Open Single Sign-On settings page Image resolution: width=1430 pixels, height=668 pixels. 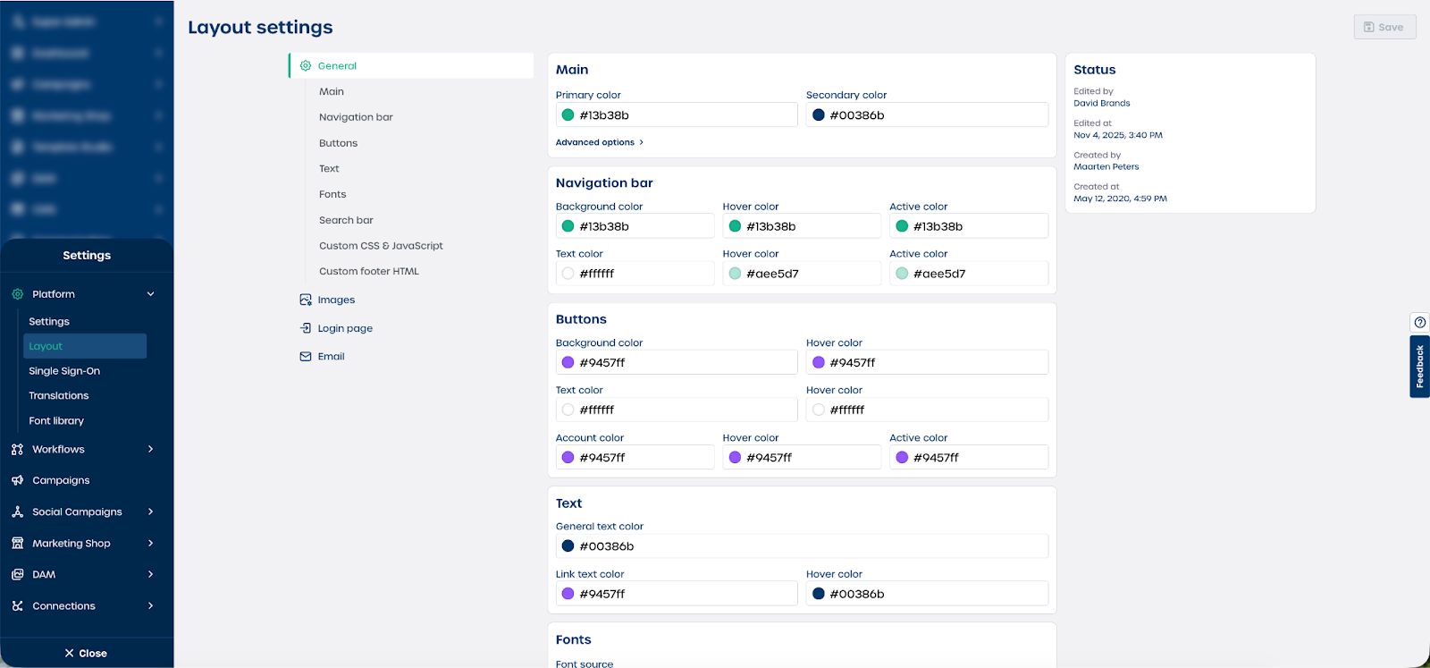coord(64,371)
